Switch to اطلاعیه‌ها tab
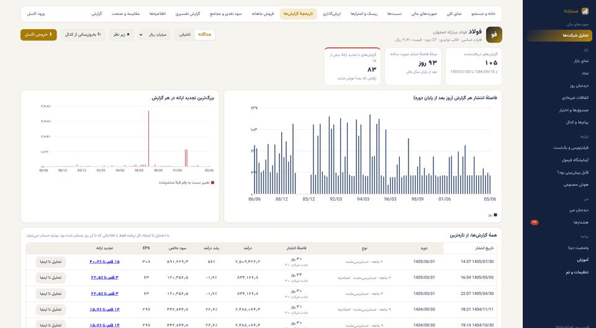596x328 pixels. 157,14
